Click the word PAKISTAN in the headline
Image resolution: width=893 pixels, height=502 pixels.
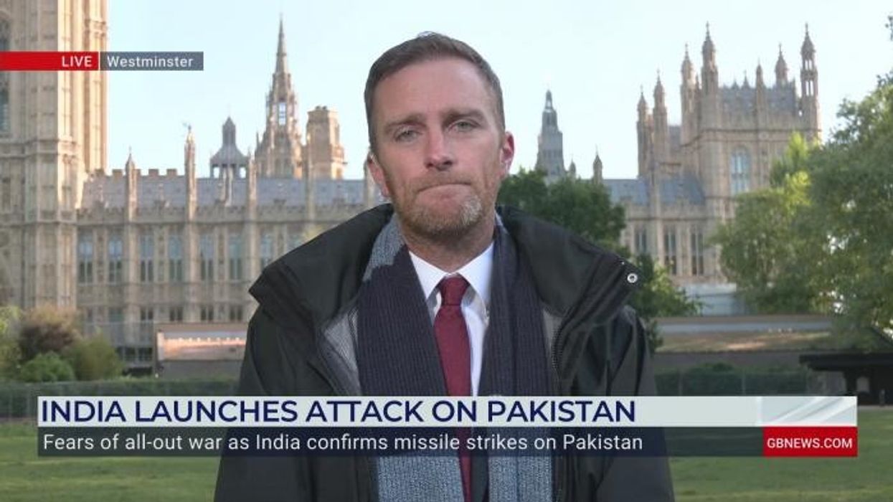[562, 412]
